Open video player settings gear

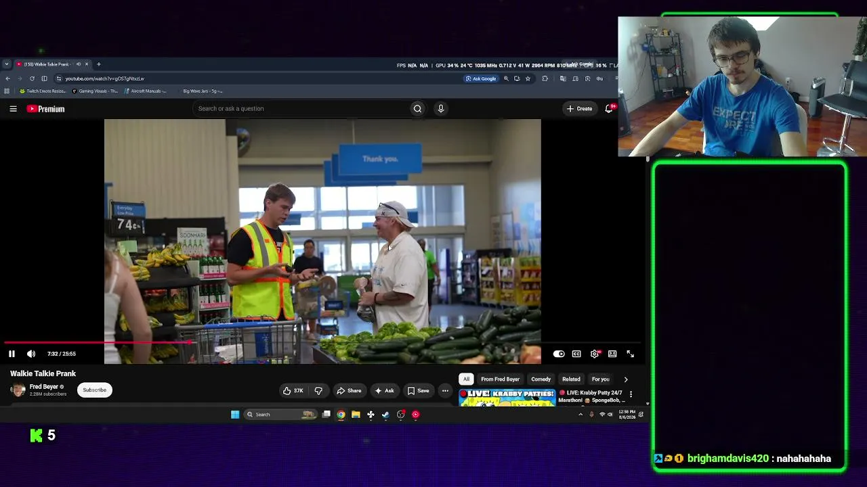point(595,354)
